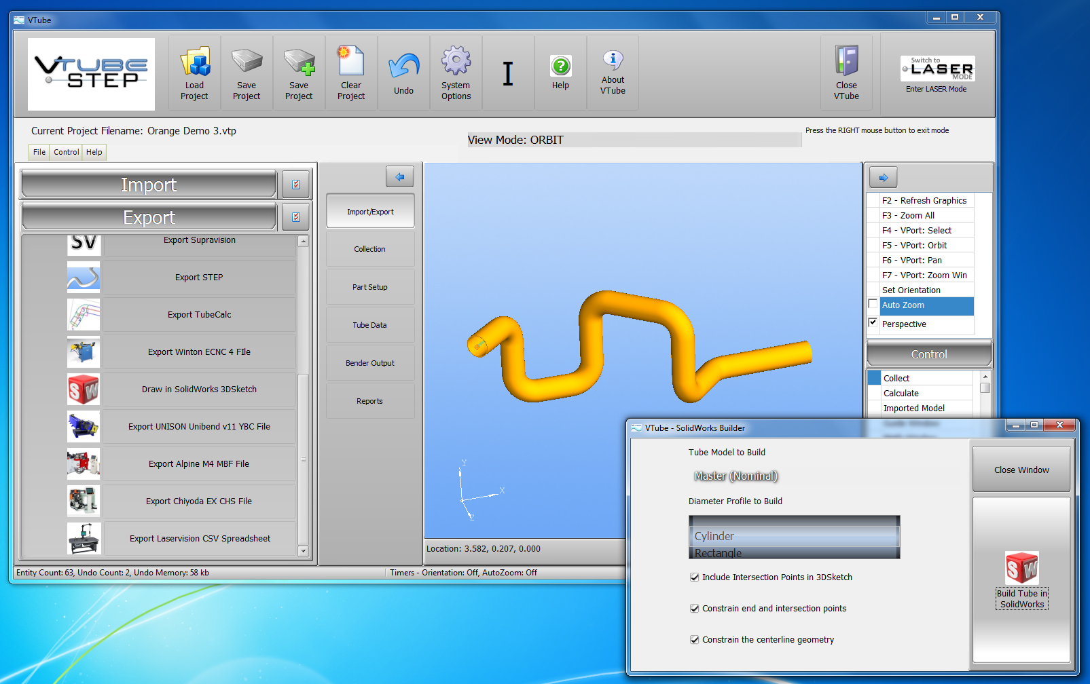Click the UNISON Unibend machine icon
Viewport: 1090px width, 684px height.
[84, 426]
